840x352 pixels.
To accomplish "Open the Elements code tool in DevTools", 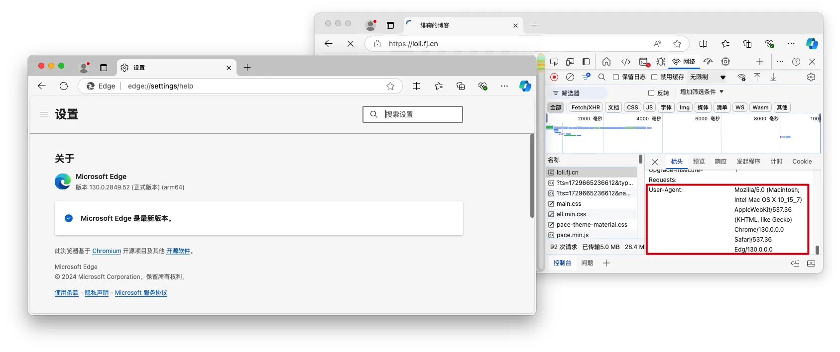I will tap(626, 62).
